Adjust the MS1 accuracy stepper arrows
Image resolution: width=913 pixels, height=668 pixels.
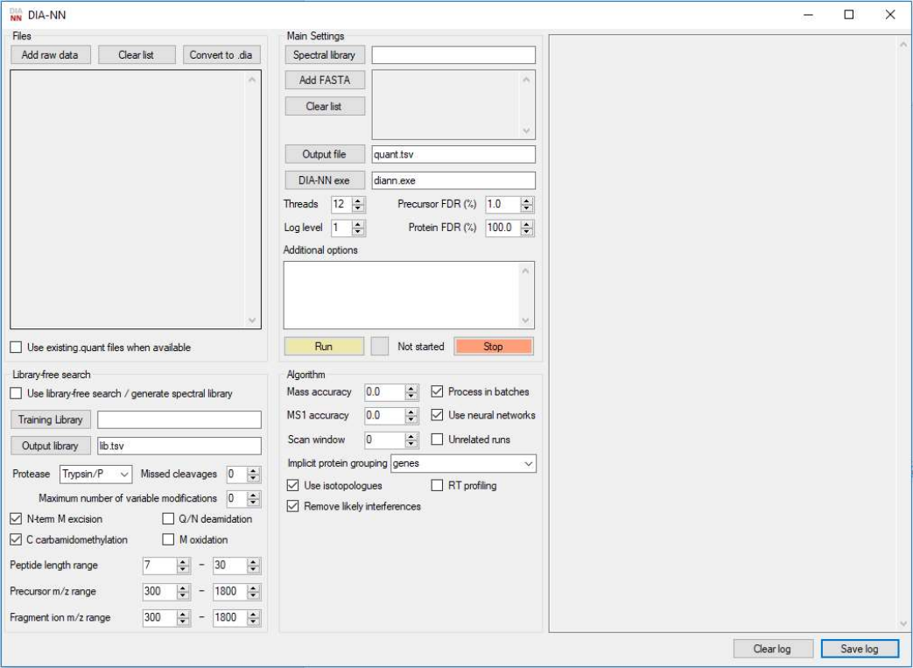coord(411,416)
